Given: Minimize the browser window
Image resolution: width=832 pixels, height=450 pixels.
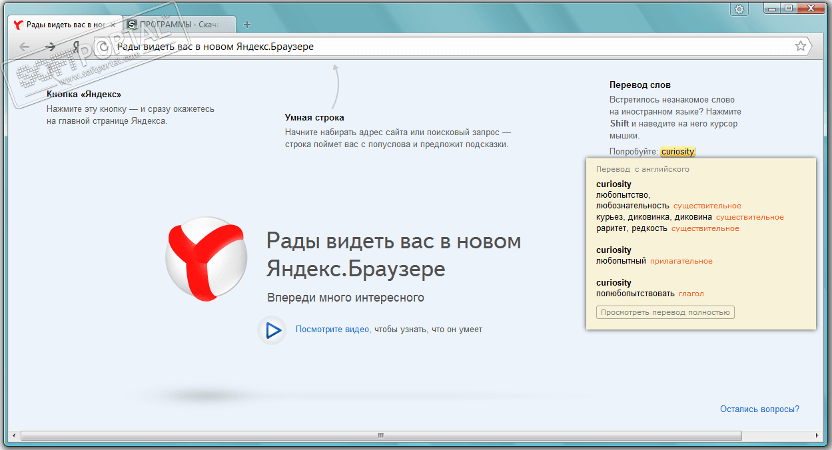Looking at the screenshot, I should 771,8.
